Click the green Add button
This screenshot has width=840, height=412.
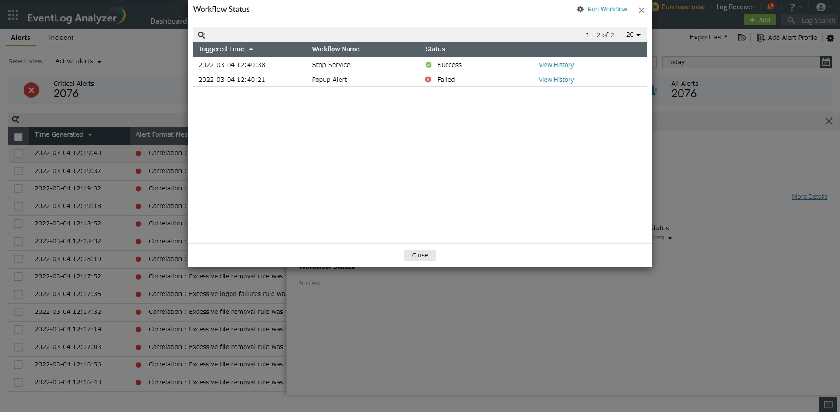[x=760, y=20]
